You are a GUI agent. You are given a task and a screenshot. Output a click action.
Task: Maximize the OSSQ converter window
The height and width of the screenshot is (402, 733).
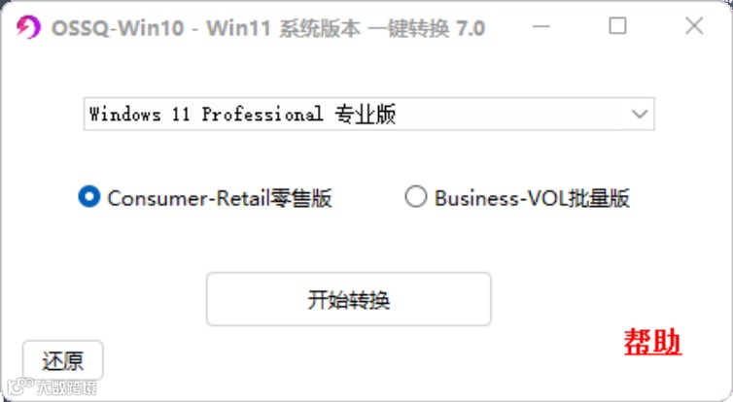[617, 25]
